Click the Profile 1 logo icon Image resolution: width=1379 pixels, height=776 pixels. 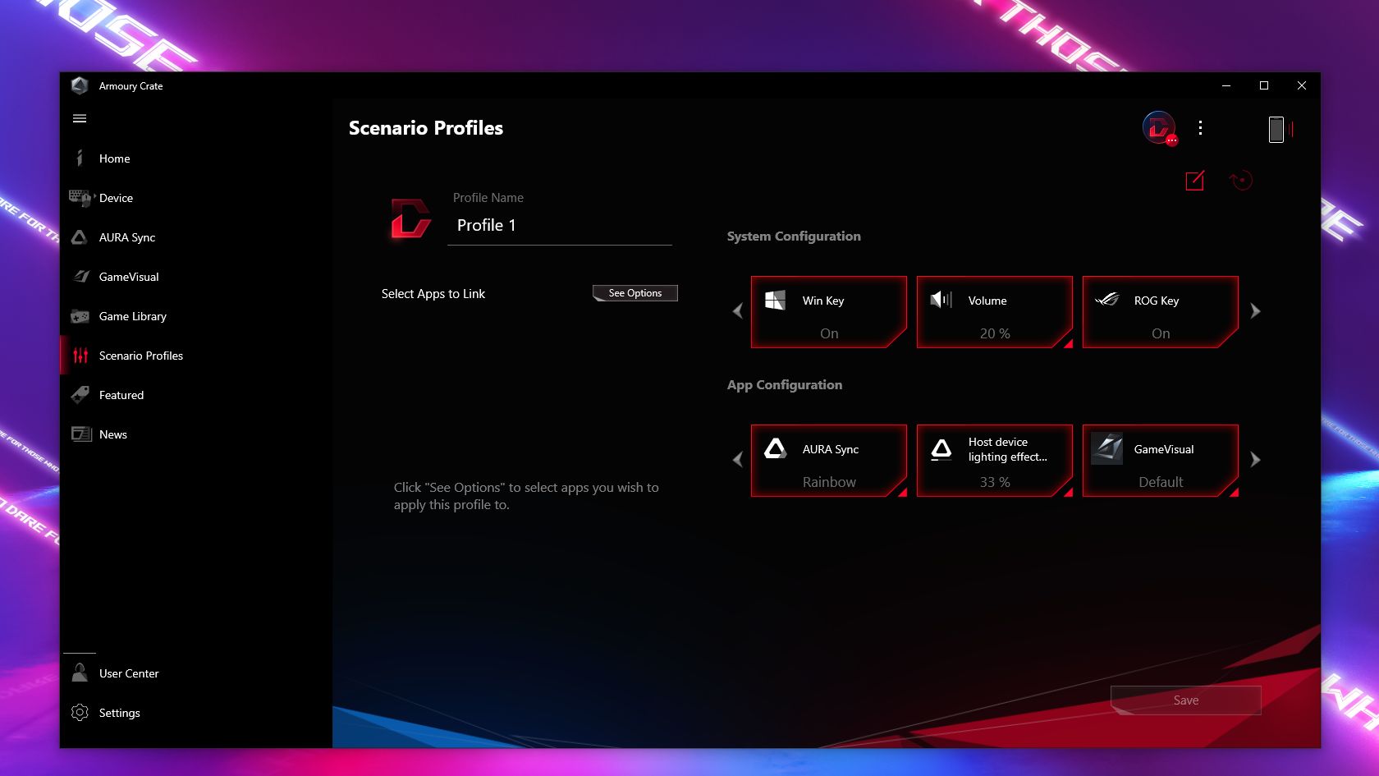point(410,218)
